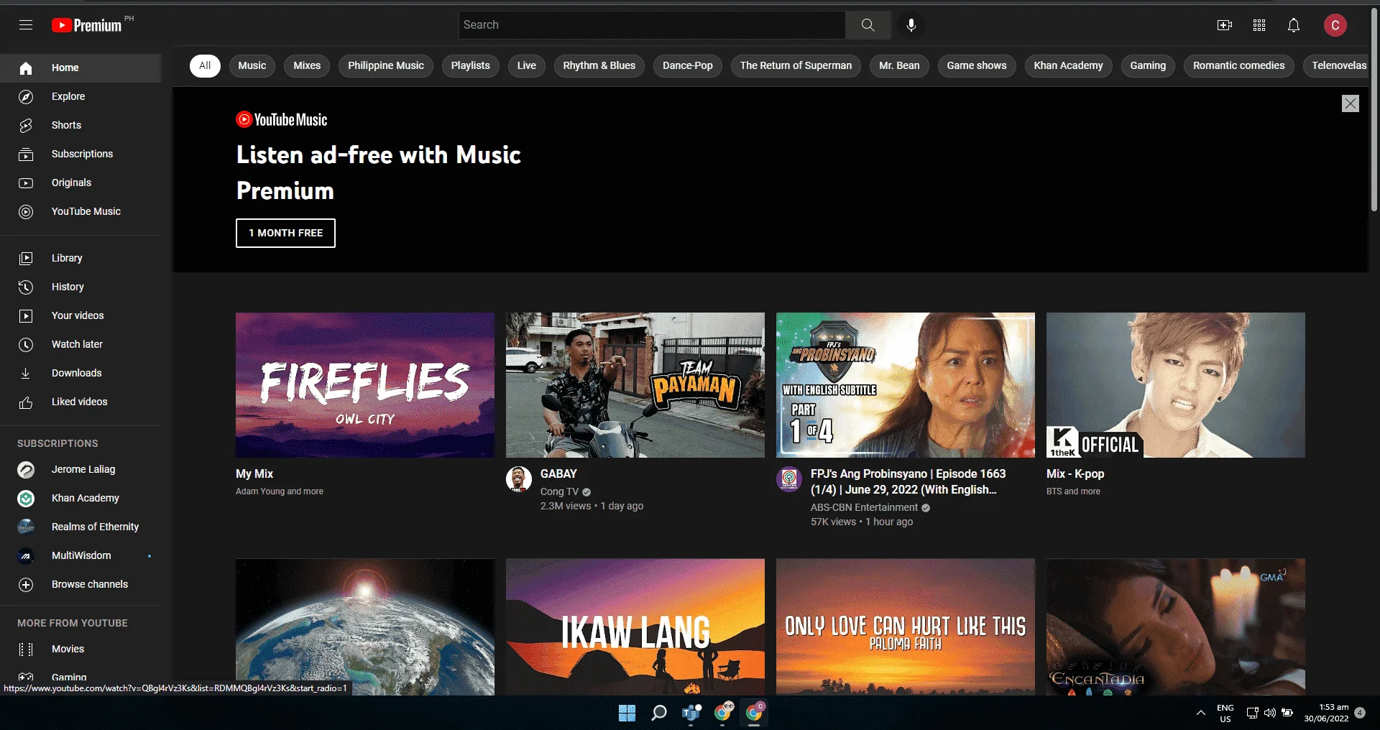Open Shorts in the sidebar
This screenshot has height=730, width=1380.
click(80, 125)
